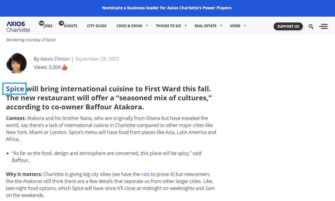Click the bold 'Context:' label
Viewport: 335px width, 201px height.
pos(16,118)
